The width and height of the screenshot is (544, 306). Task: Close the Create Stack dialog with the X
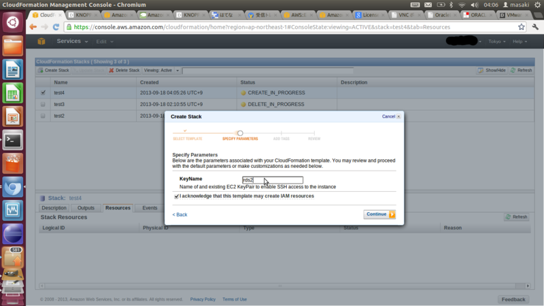click(x=398, y=116)
